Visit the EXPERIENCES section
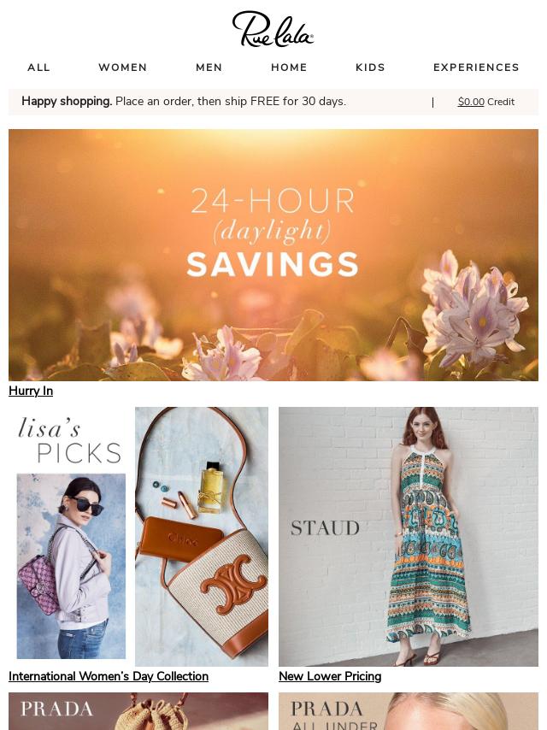 pos(476,68)
